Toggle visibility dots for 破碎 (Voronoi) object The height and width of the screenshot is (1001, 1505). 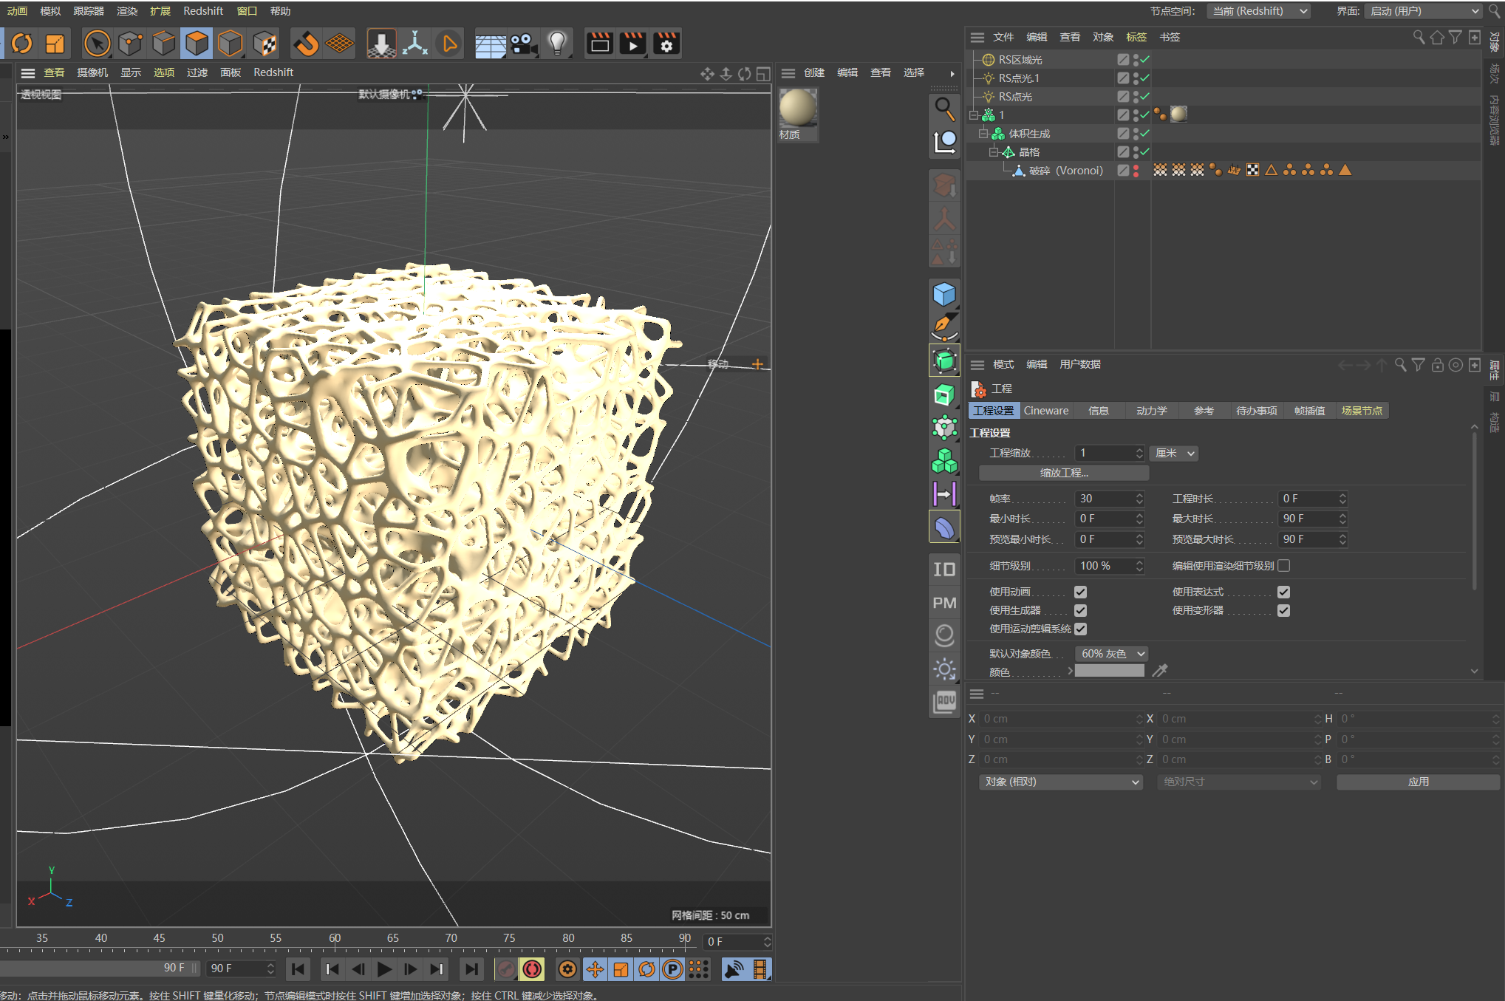1136,171
